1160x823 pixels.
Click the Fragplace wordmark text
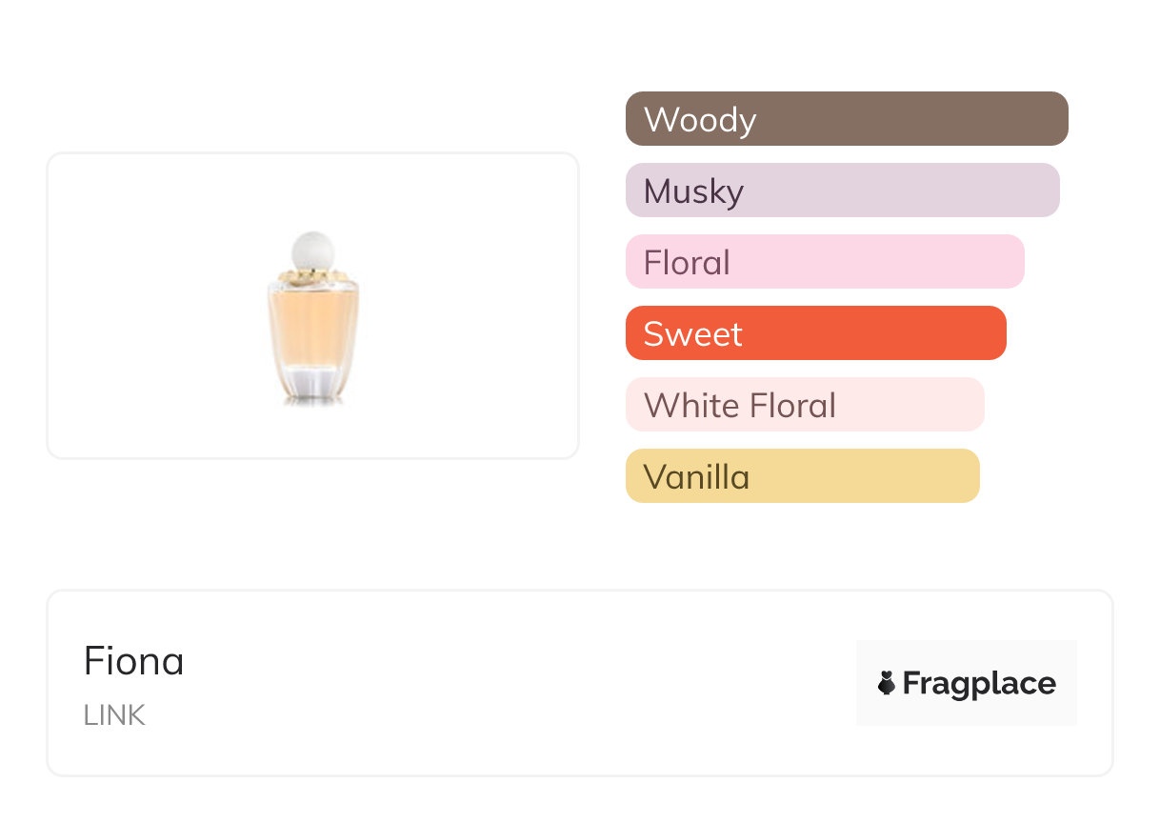point(979,684)
